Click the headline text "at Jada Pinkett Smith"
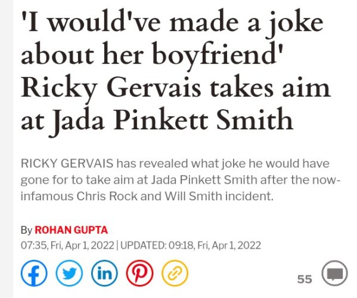This screenshot has width=357, height=298. coord(157,120)
